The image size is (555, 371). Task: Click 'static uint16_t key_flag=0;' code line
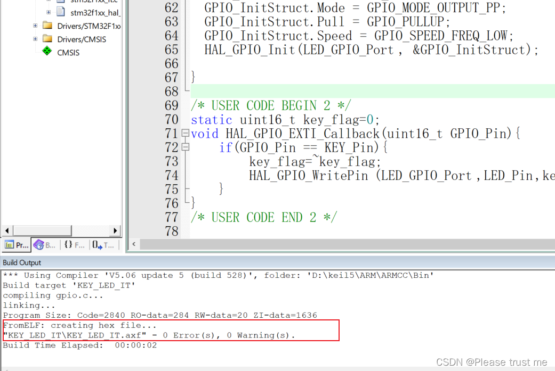coord(285,119)
